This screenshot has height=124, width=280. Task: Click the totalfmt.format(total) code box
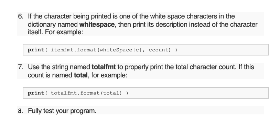(146, 93)
